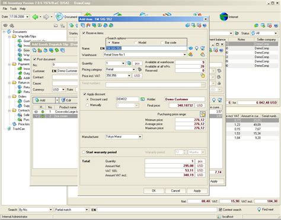Open the Search By No. dropdown
The height and width of the screenshot is (220, 281).
[50, 209]
